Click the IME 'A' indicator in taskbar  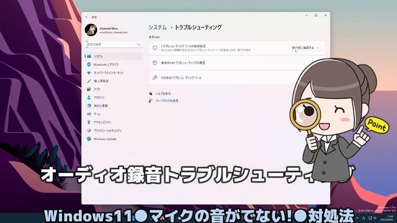[x=364, y=218]
